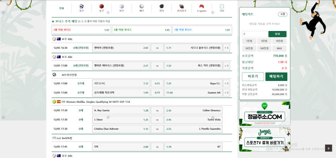
Task: Open the 정글주소.COM banner
Action: click(265, 114)
